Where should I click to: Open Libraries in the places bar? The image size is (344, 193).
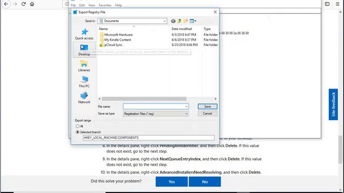(x=84, y=66)
